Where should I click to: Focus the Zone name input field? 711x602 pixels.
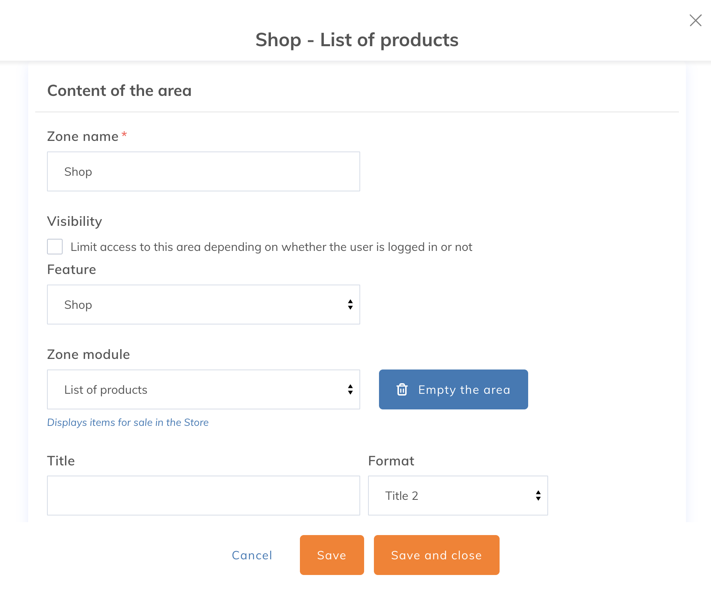click(x=203, y=171)
